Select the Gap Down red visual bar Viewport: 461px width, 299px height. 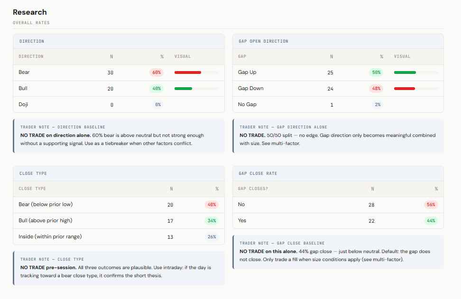404,89
